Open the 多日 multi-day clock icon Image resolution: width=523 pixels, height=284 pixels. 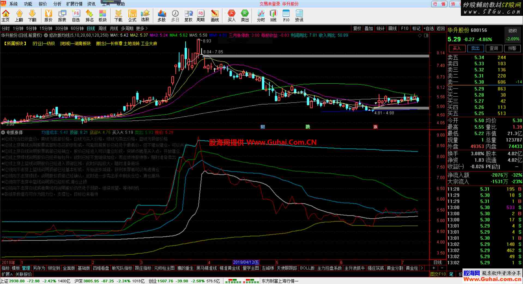coord(175,16)
